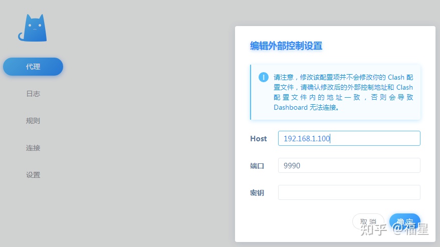The height and width of the screenshot is (247, 440).
Task: Confirm with the 确定 button
Action: click(404, 221)
